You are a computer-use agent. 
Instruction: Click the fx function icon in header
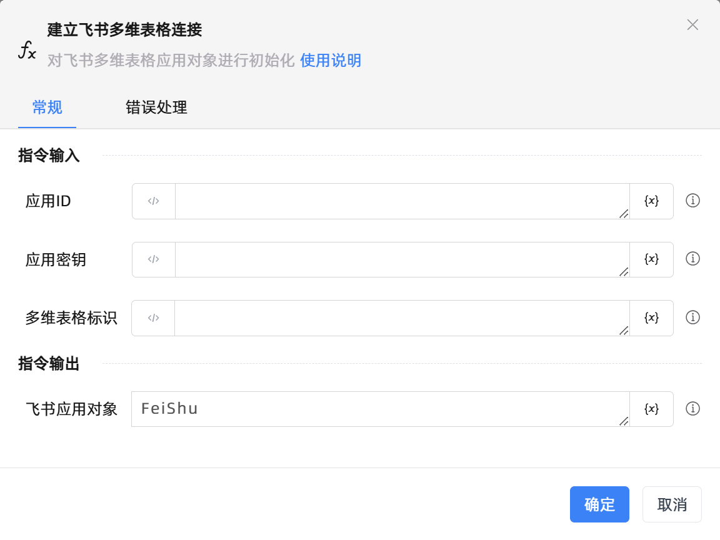(x=27, y=49)
